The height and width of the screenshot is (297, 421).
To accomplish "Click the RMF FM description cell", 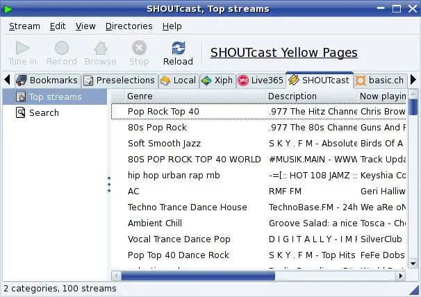I will pyautogui.click(x=311, y=191).
